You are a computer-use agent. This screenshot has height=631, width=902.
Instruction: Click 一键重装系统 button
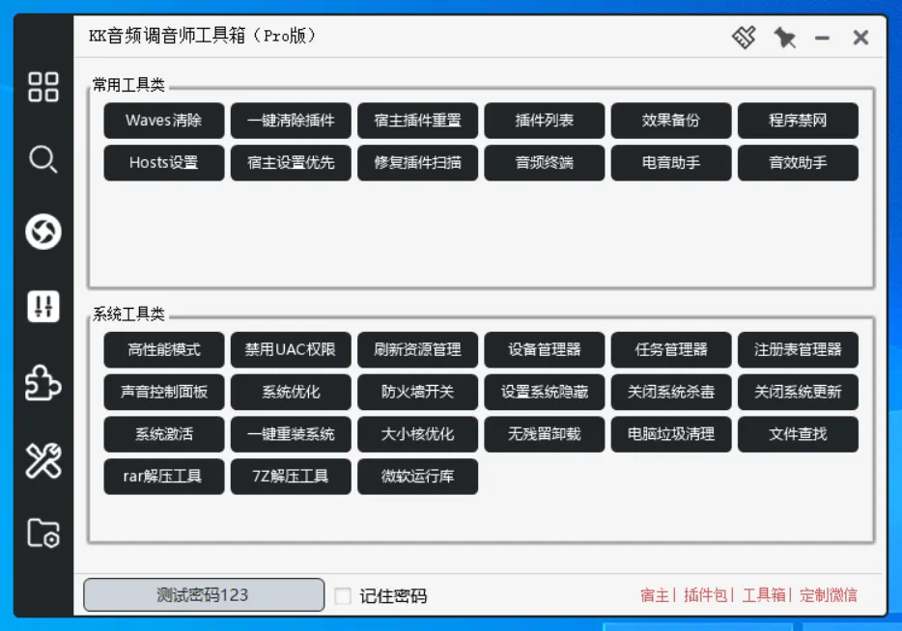(291, 434)
